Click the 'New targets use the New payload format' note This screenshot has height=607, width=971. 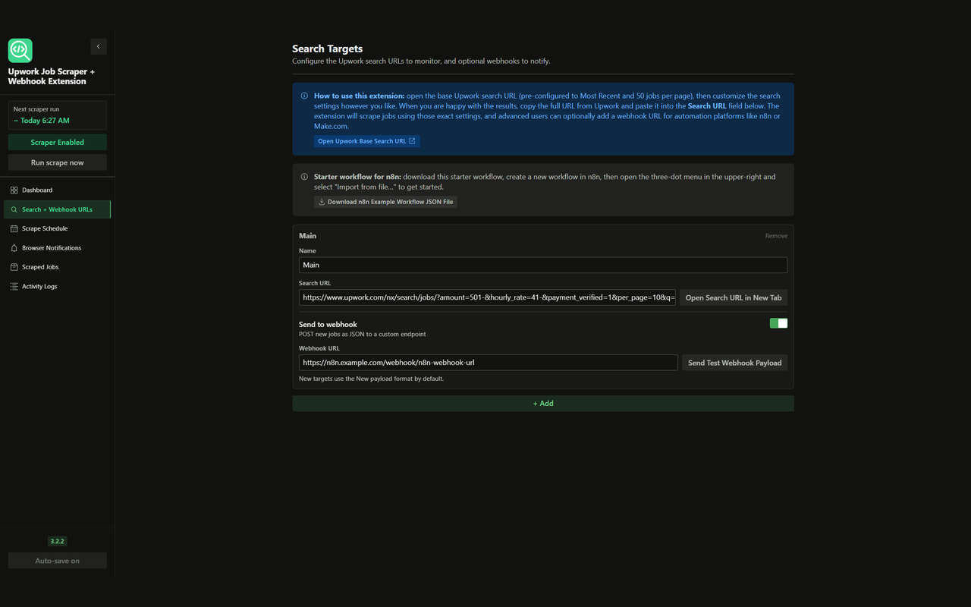coord(371,379)
